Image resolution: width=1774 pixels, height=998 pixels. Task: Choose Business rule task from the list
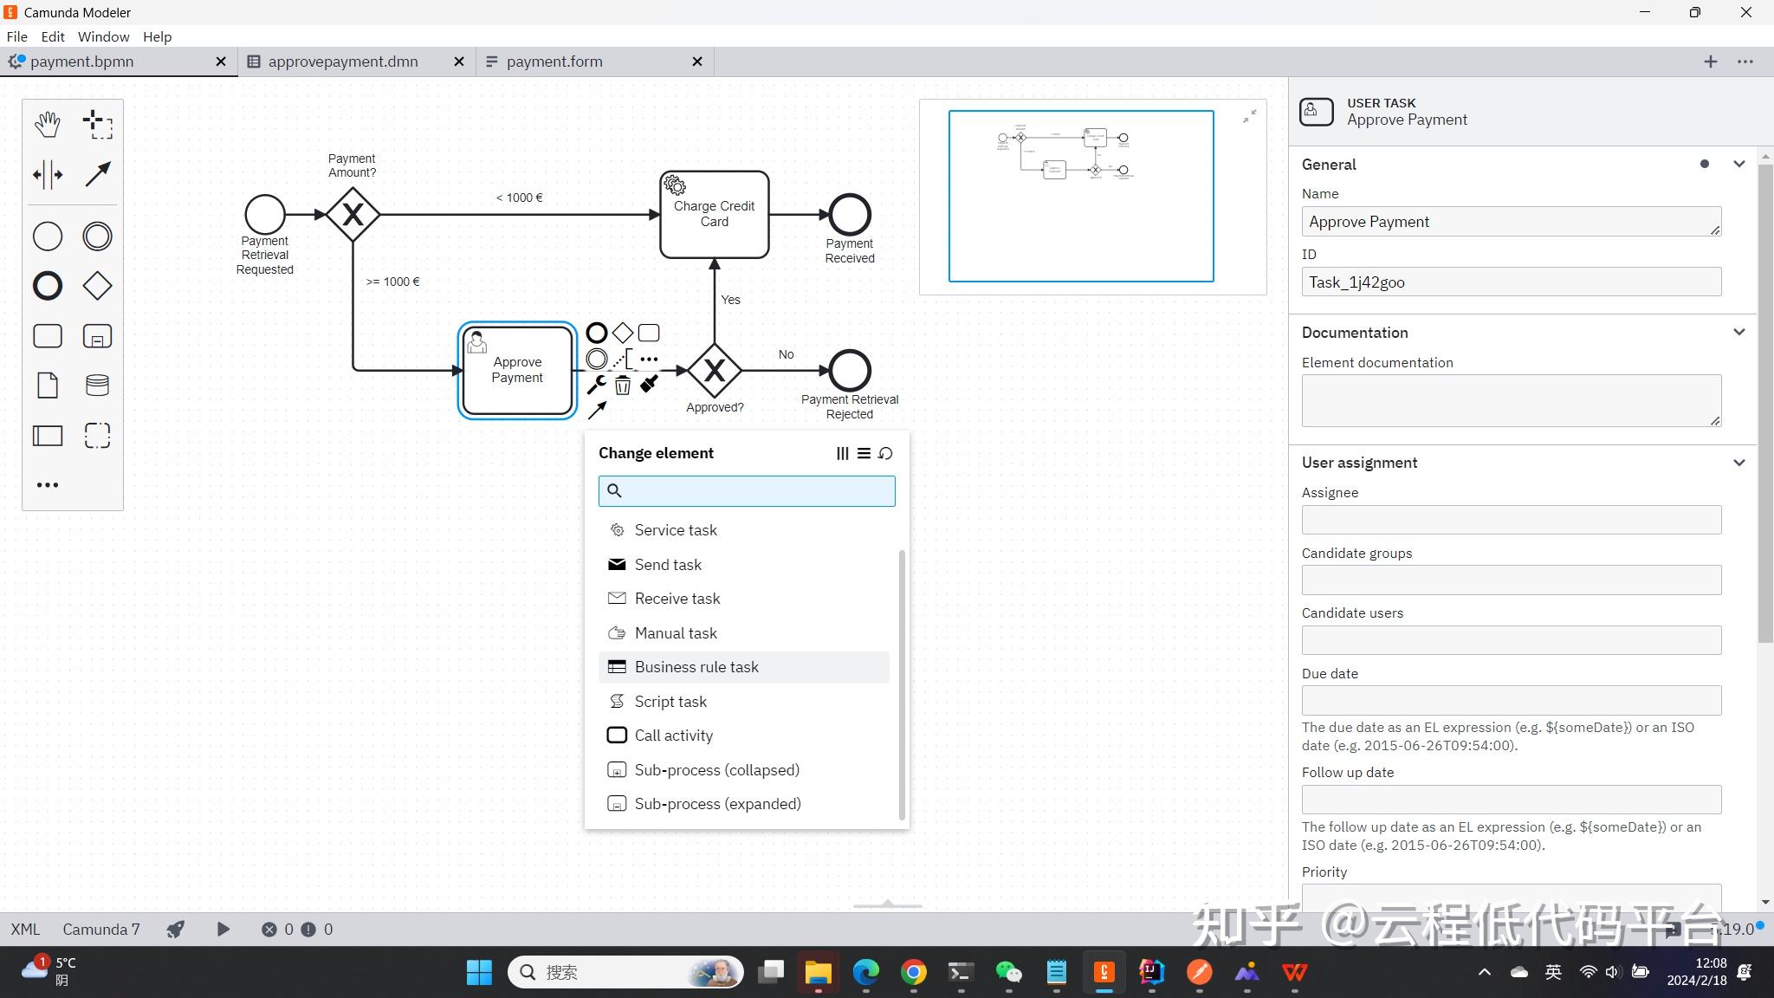[x=696, y=667]
